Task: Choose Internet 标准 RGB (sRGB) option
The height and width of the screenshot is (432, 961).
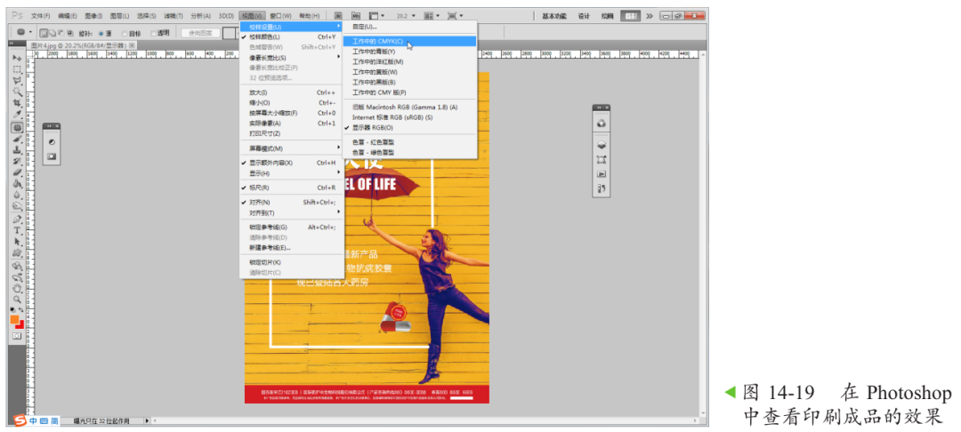Action: pyautogui.click(x=408, y=116)
